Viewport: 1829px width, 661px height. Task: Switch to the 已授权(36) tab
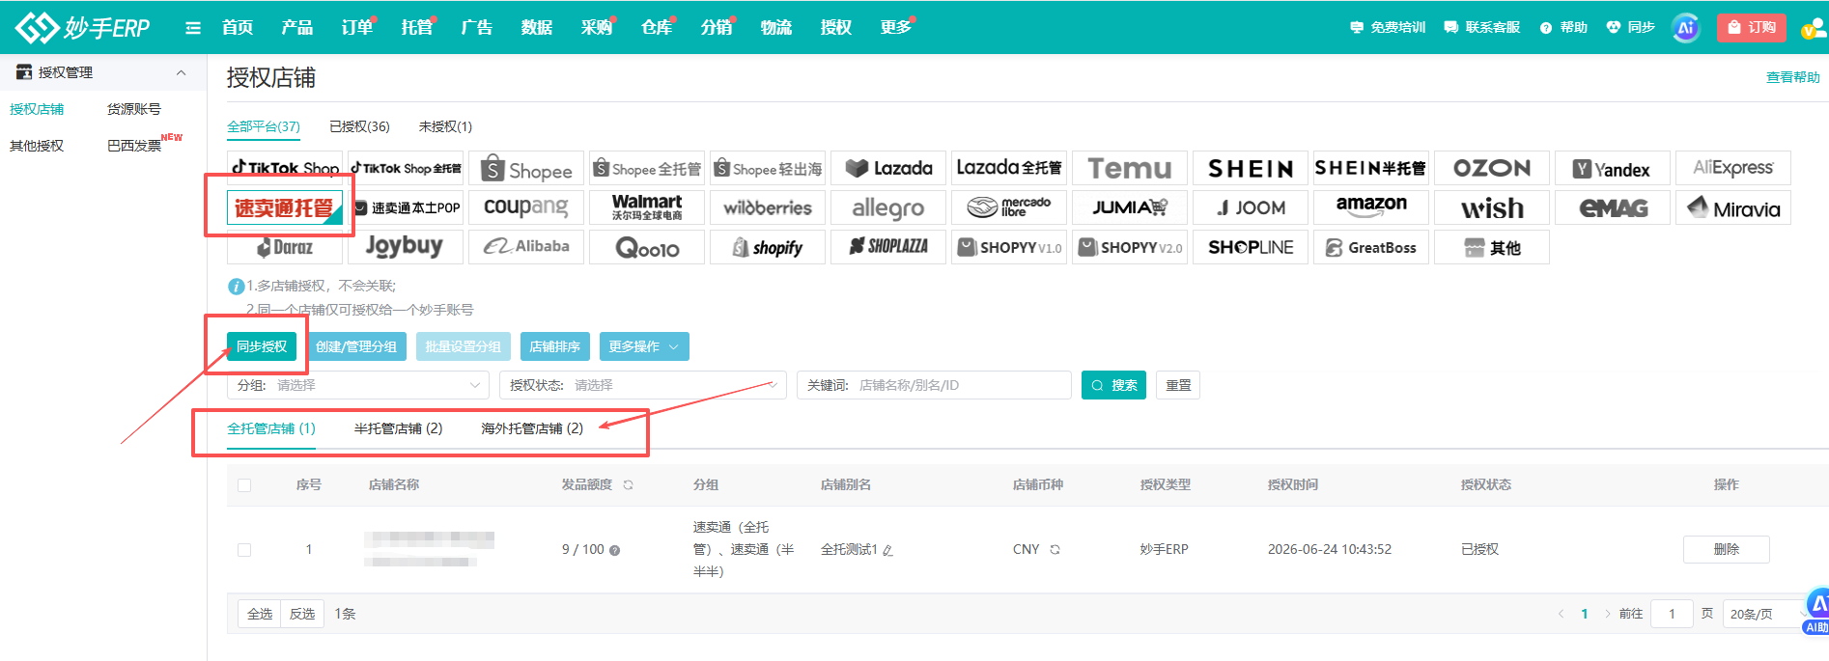[359, 126]
